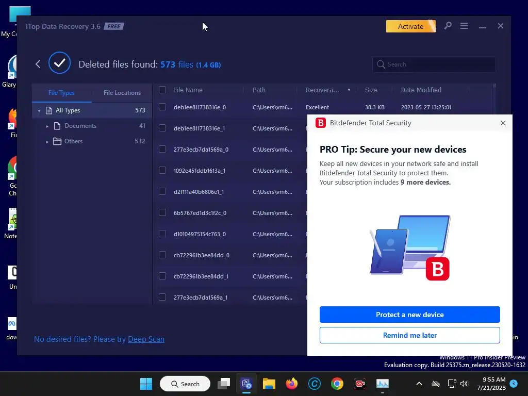The height and width of the screenshot is (396, 528).
Task: Click the Activate button
Action: pos(411,26)
